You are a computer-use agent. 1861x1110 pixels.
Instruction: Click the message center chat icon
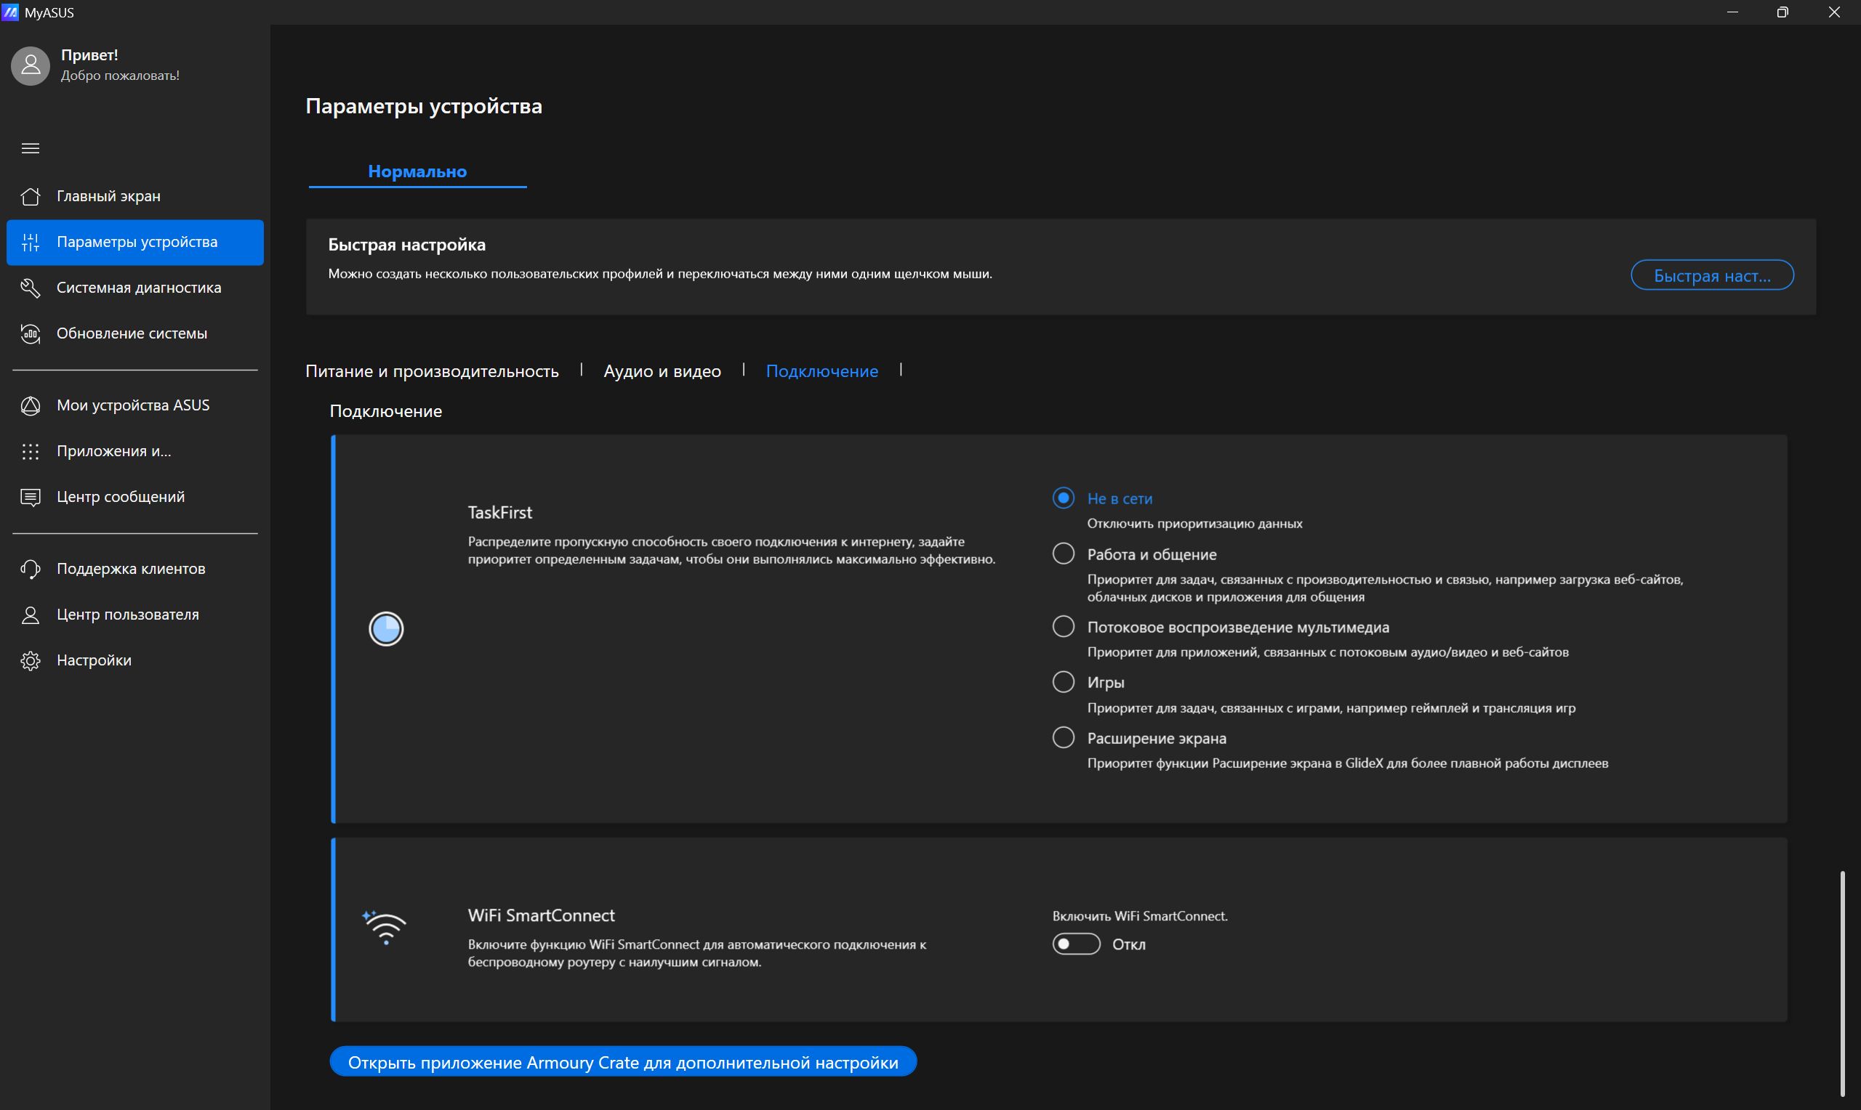pyautogui.click(x=30, y=498)
